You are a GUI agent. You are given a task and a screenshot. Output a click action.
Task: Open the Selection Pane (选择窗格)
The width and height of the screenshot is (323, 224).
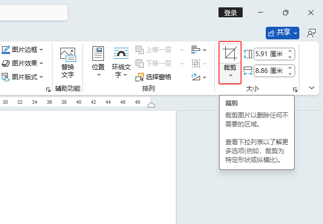[153, 77]
